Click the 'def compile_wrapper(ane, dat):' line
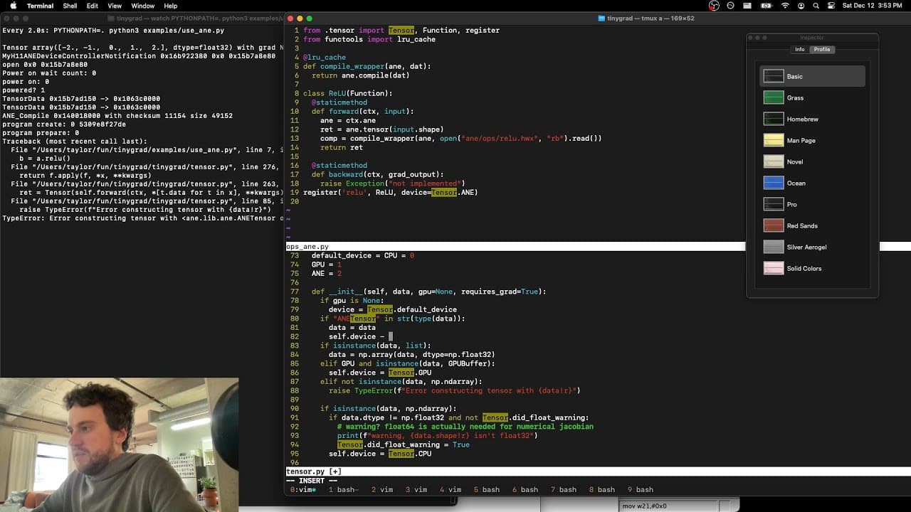 click(x=367, y=66)
